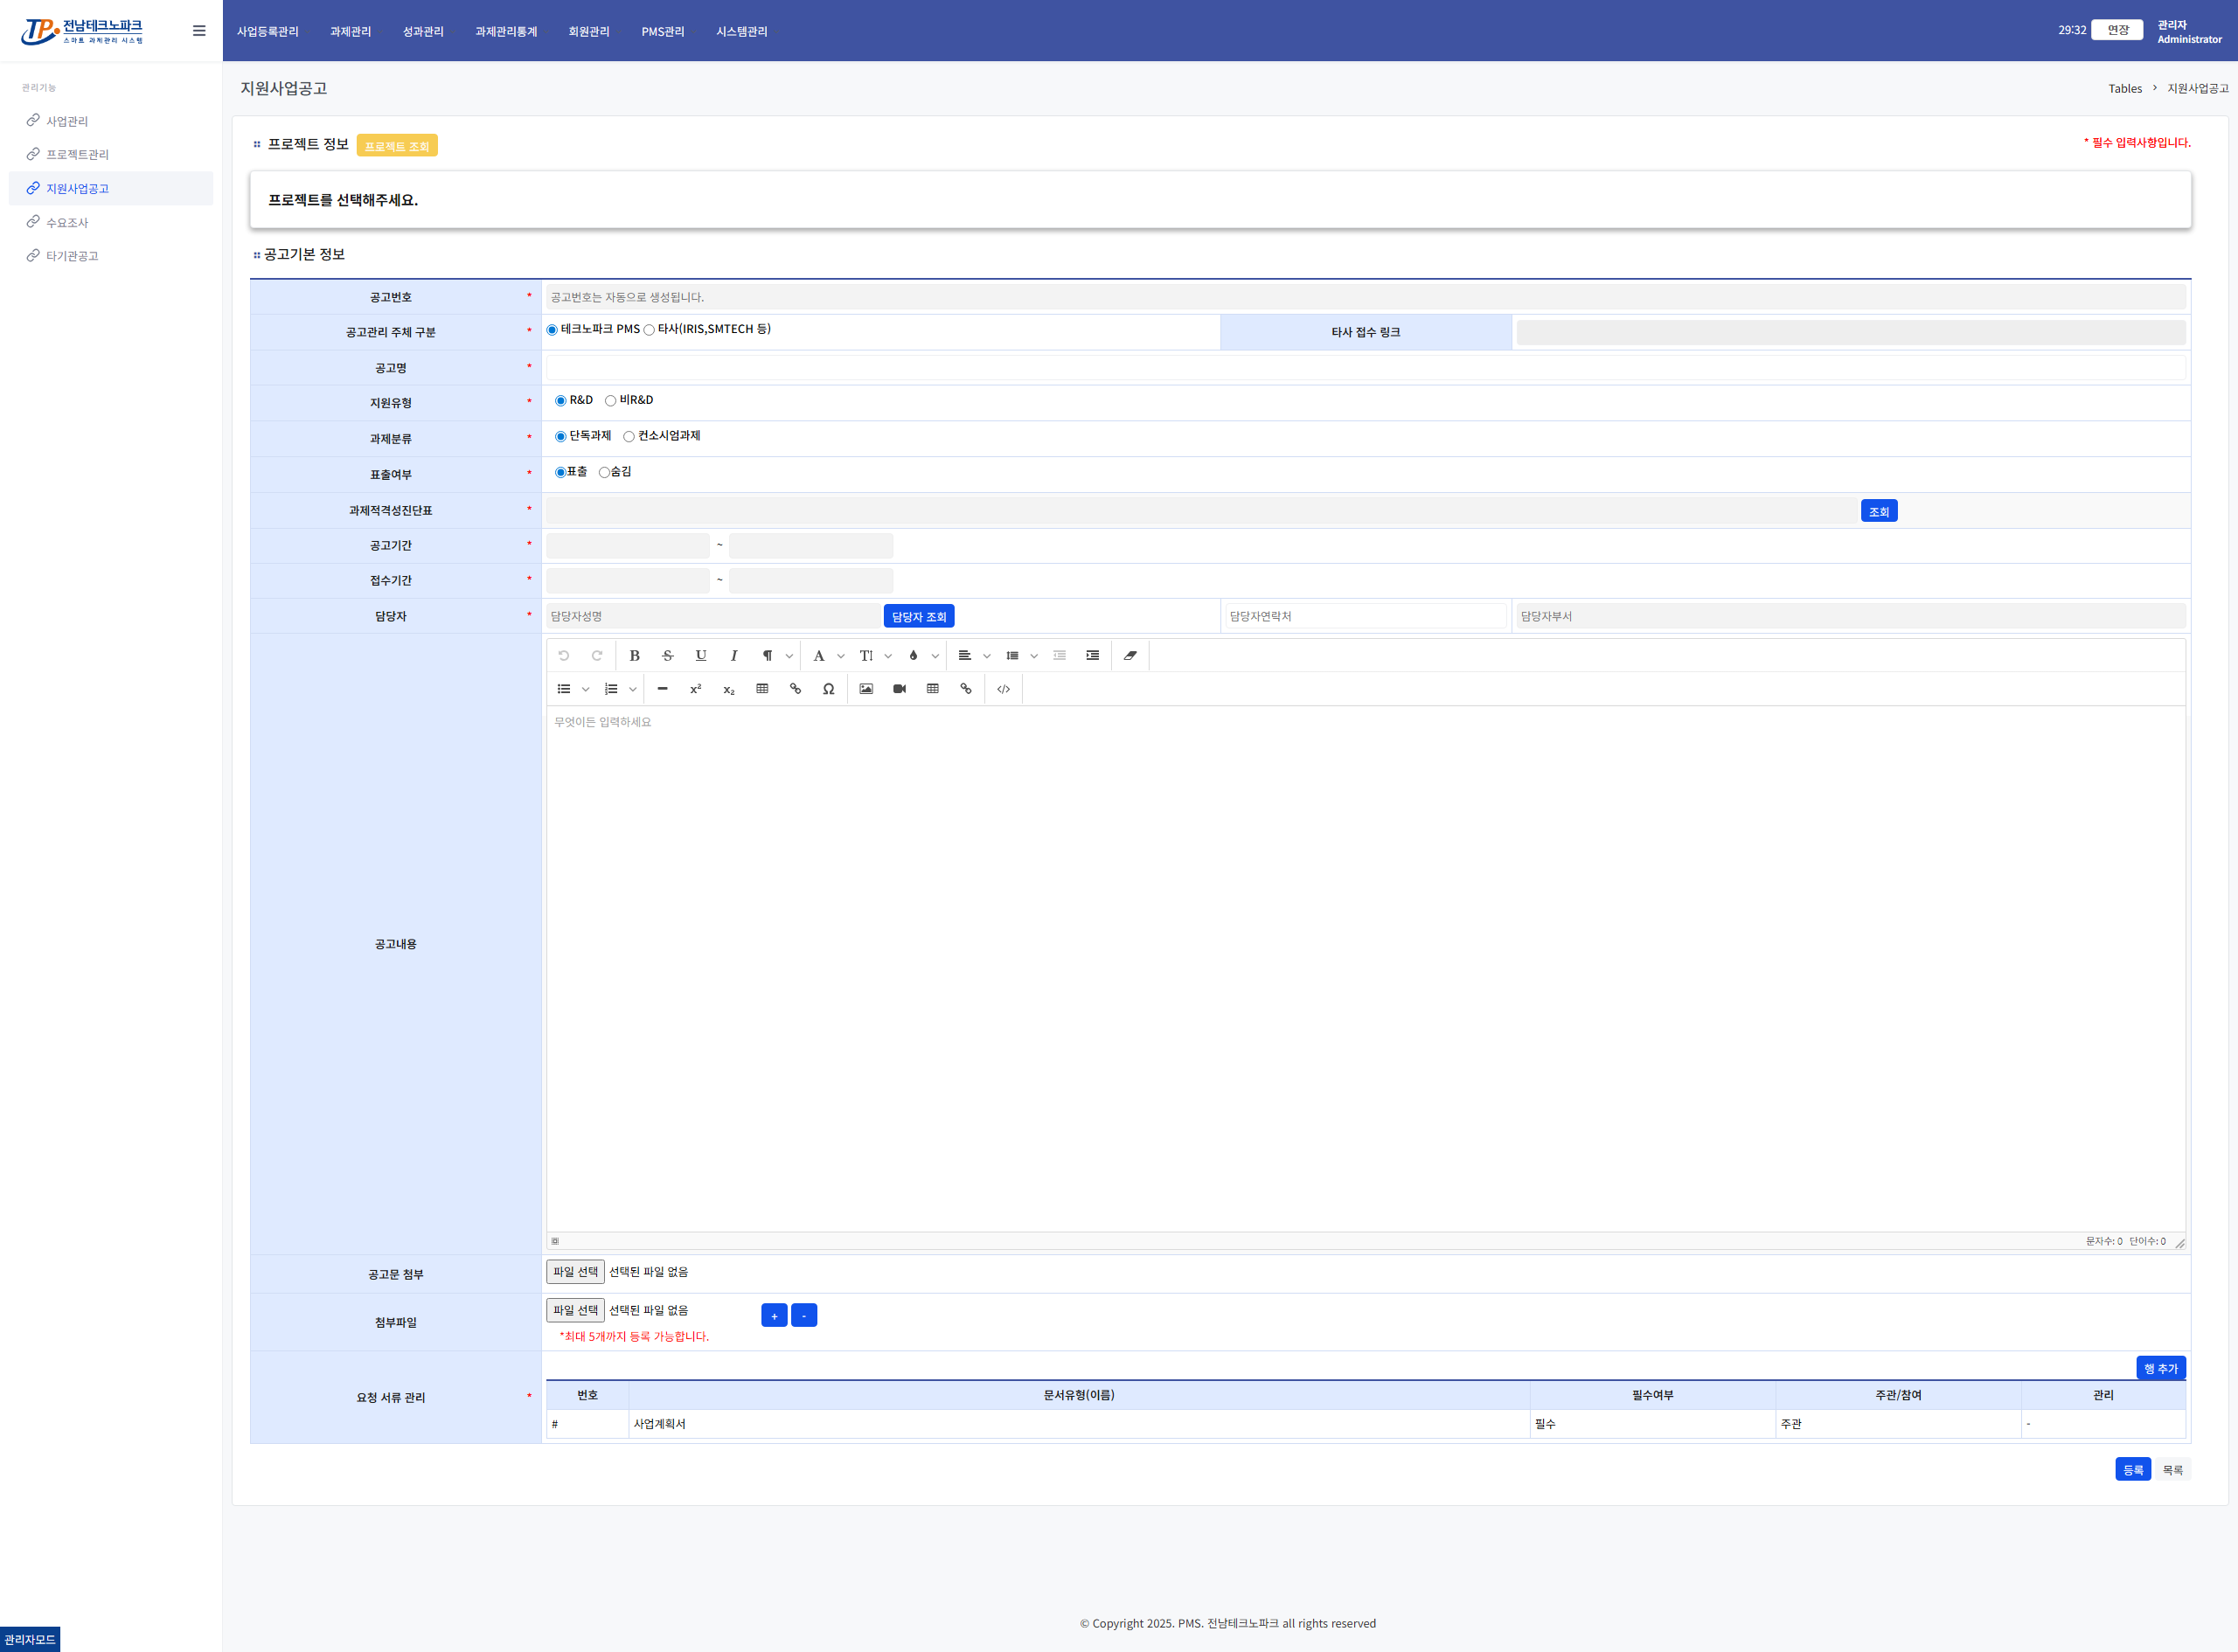Switch to source code view icon
The height and width of the screenshot is (1652, 2238).
tap(1003, 689)
